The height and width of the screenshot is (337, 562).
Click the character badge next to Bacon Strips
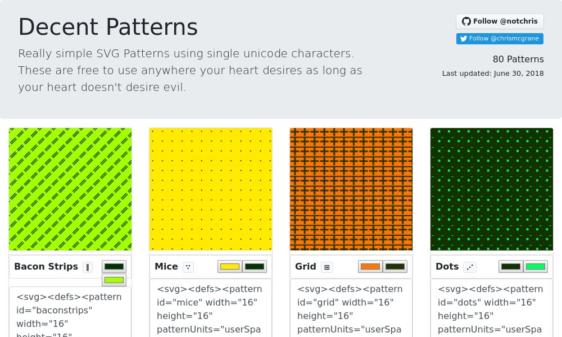(88, 267)
